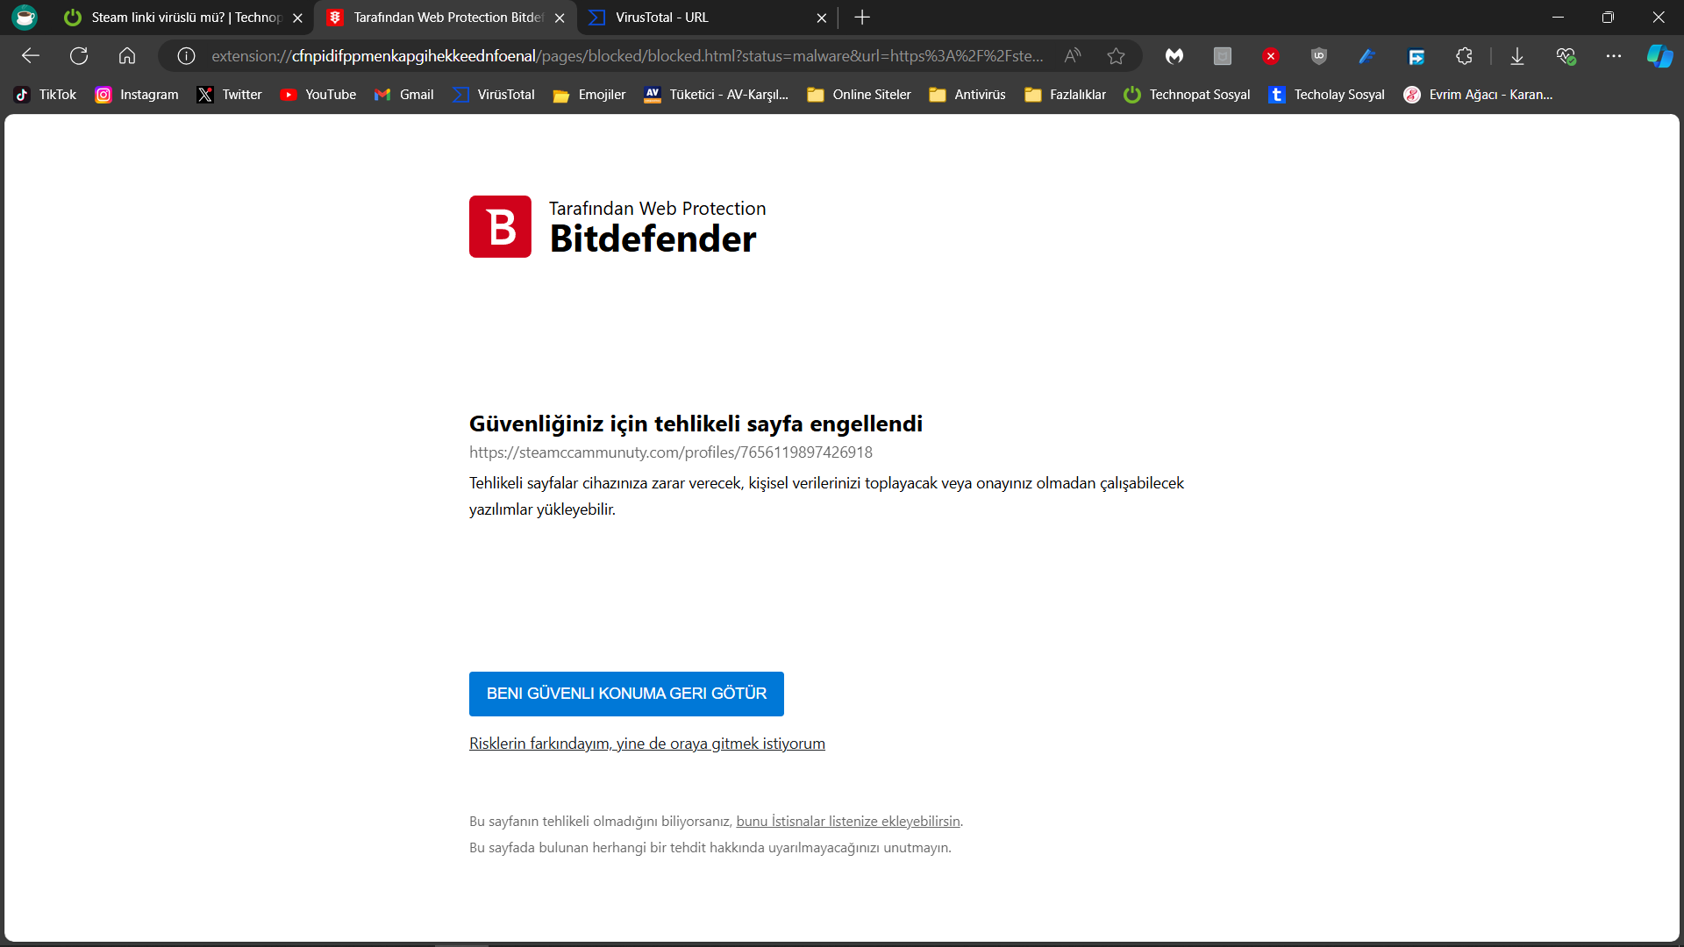The width and height of the screenshot is (1684, 947).
Task: Click the Copilot sidebar icon
Action: coord(1659,56)
